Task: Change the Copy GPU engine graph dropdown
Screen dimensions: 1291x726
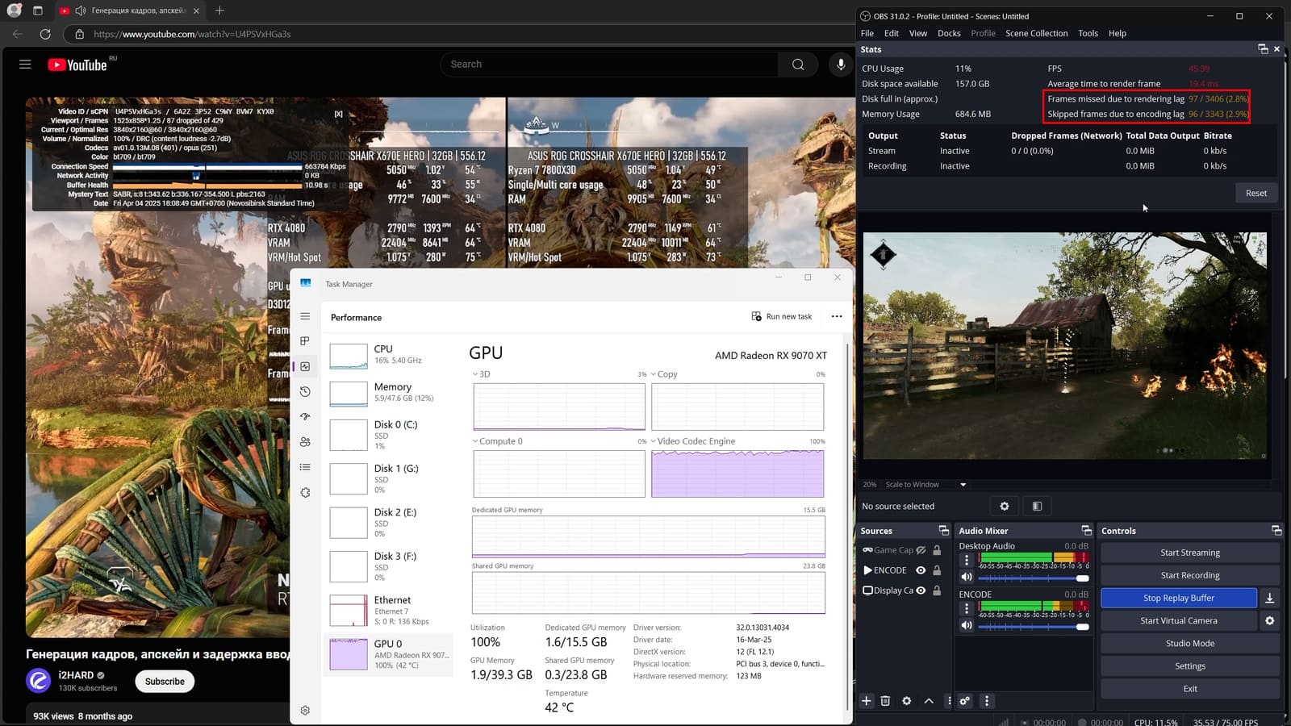Action: coord(664,374)
